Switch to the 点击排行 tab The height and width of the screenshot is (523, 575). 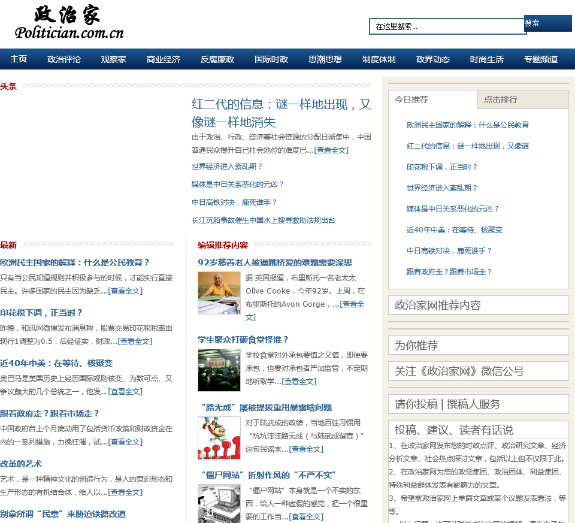[x=523, y=99]
